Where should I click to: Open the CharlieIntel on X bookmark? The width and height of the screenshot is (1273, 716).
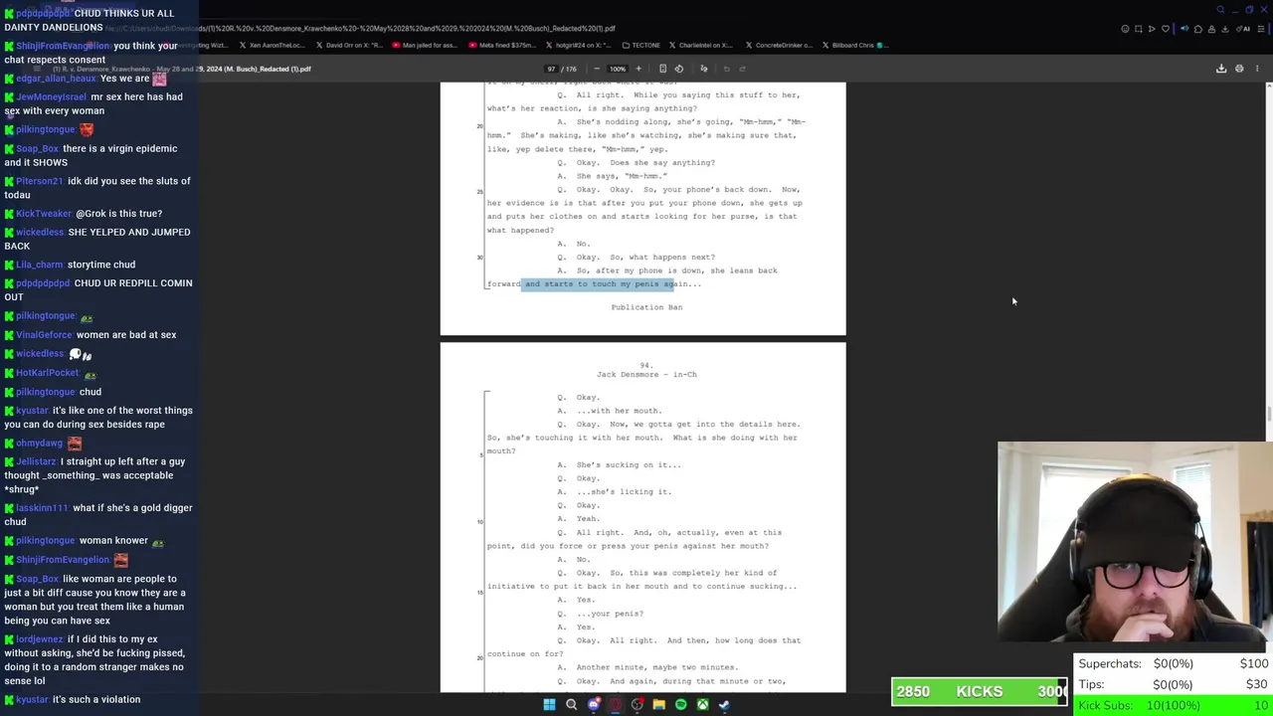(x=701, y=45)
